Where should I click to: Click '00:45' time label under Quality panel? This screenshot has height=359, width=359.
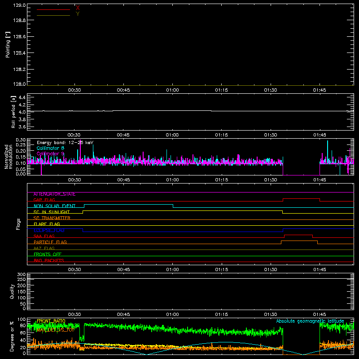(123, 315)
